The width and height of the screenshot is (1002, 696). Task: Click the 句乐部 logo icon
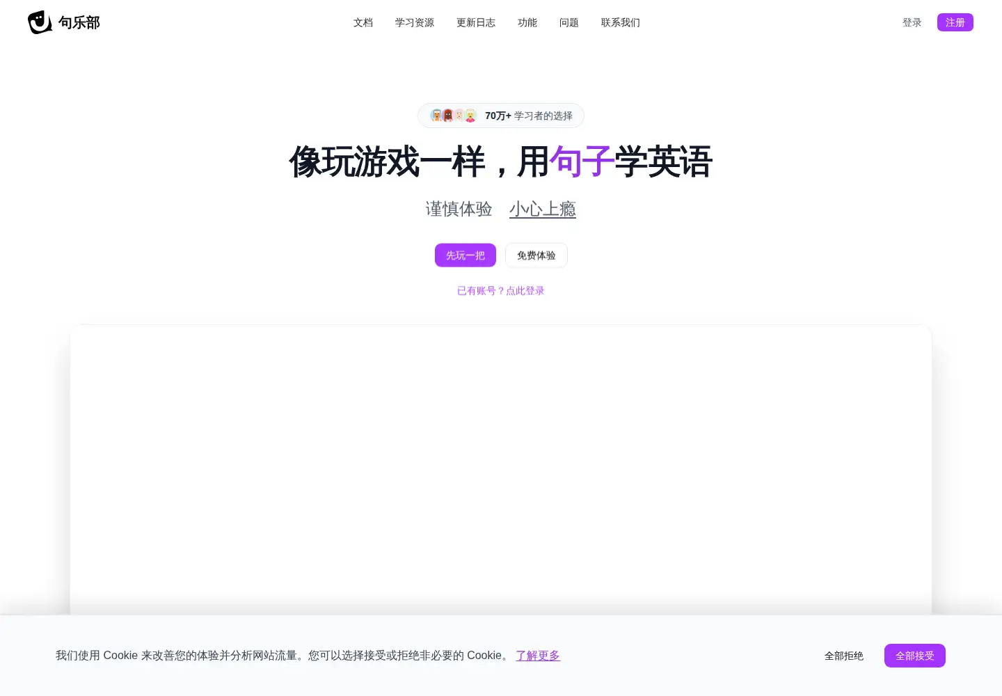coord(40,22)
